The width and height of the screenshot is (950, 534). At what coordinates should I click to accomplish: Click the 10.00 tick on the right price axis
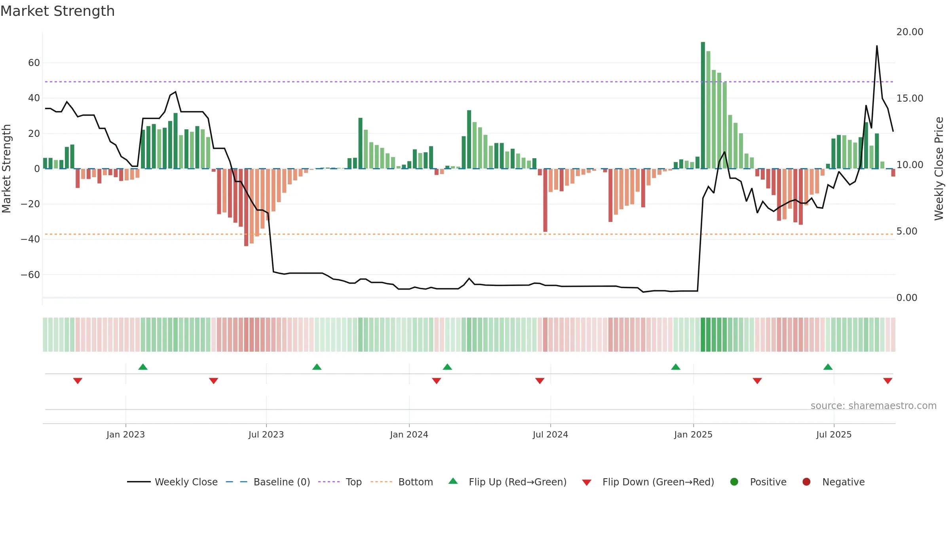pyautogui.click(x=910, y=165)
